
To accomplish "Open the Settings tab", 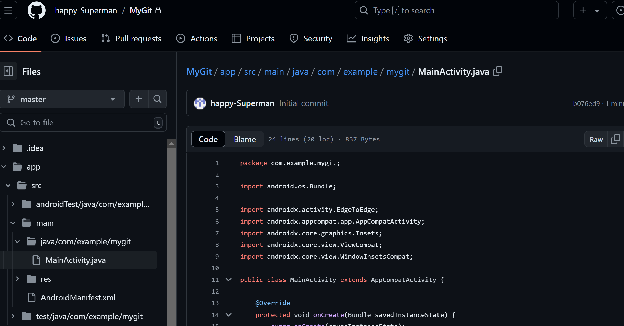I will click(425, 38).
